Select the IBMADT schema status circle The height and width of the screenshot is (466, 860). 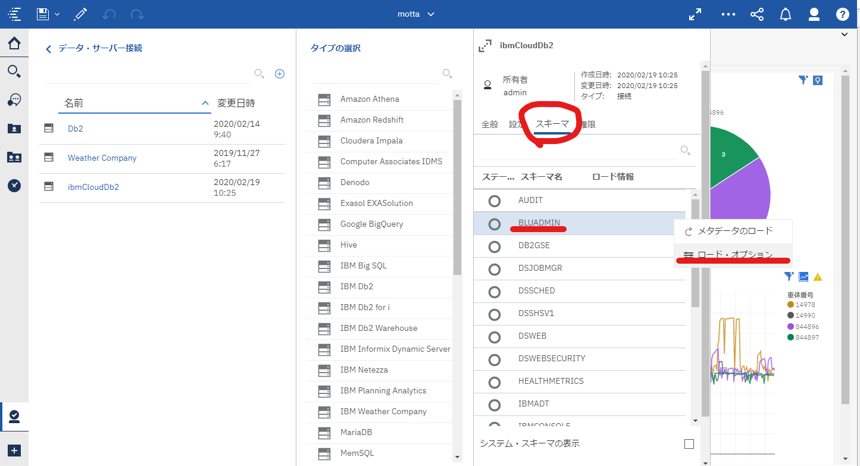(494, 405)
